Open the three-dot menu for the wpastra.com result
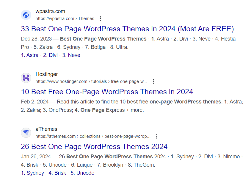Image resolution: width=251 pixels, height=181 pixels. tap(101, 18)
